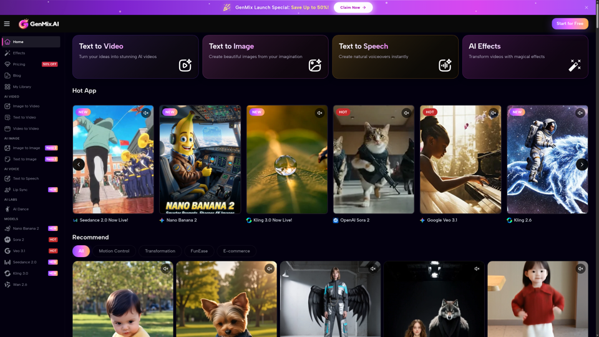
Task: Unmute the baby video in Recommend
Action: click(165, 268)
